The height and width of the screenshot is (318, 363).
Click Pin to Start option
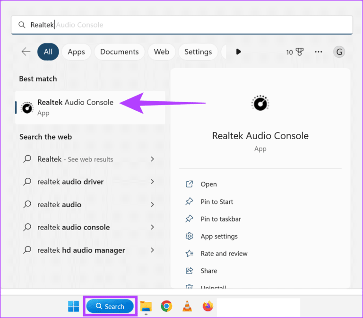coord(217,202)
